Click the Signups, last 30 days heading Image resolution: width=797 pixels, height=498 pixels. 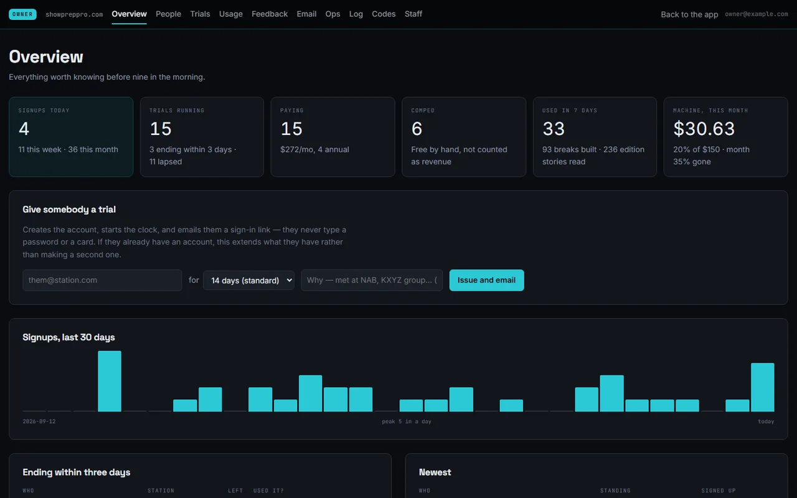[x=69, y=337]
